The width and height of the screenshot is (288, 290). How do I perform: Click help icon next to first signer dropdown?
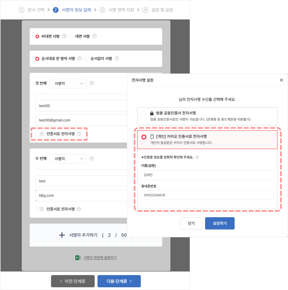pos(92,83)
